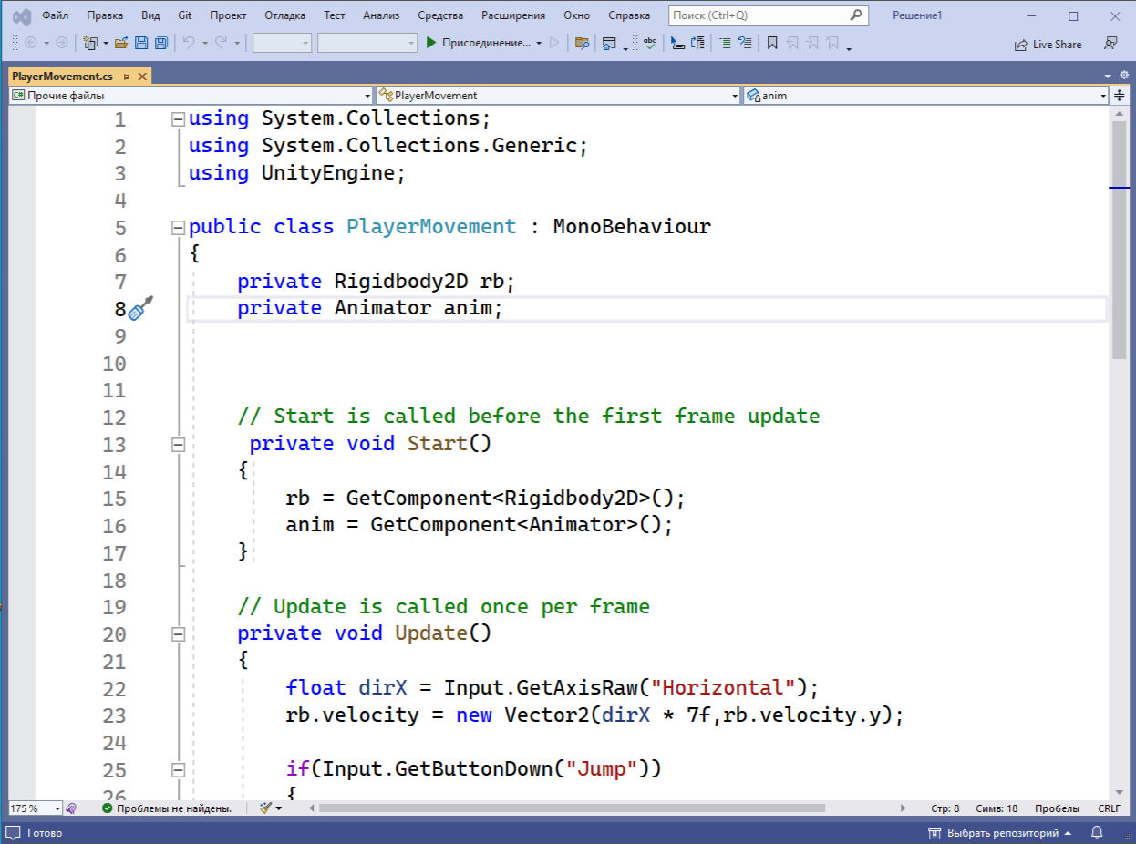Click the navigate backward arrow icon

coord(29,43)
